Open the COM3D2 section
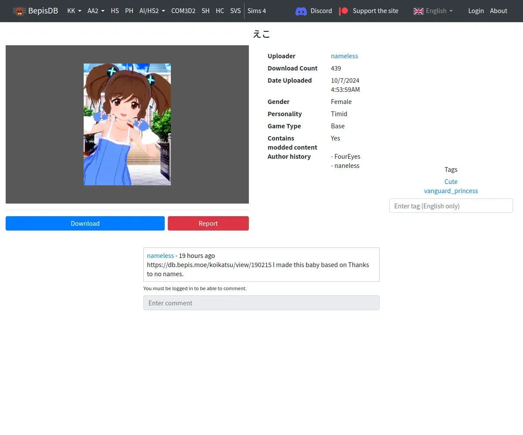This screenshot has width=523, height=435. click(x=183, y=11)
